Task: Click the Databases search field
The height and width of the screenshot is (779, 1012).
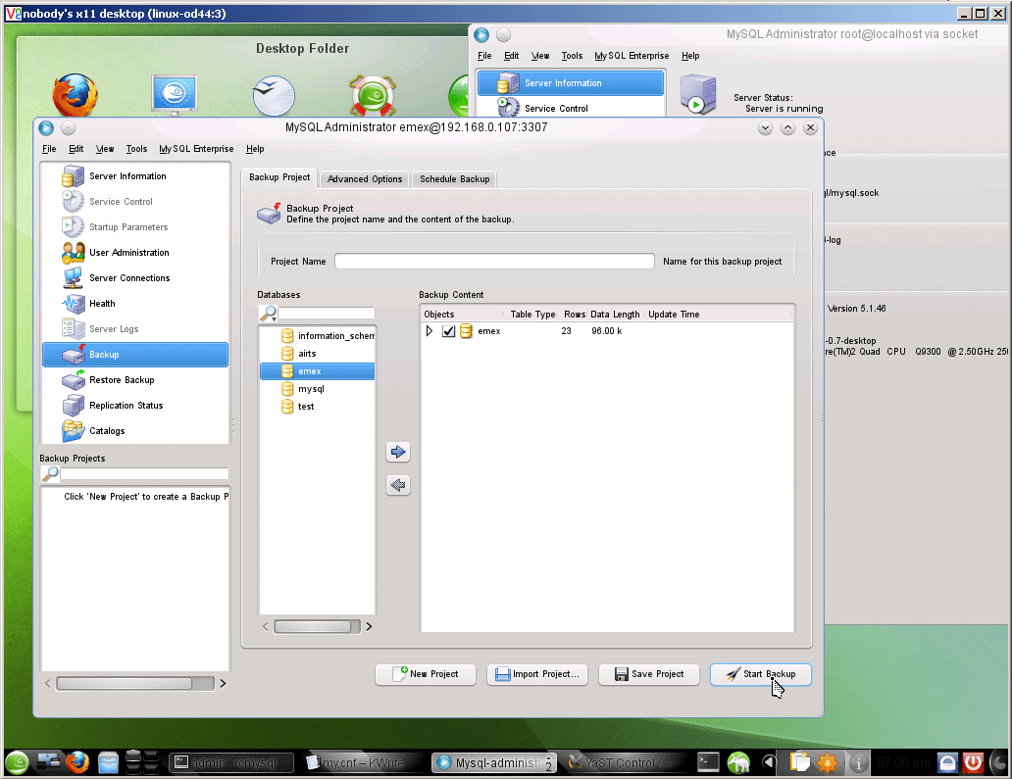Action: [327, 314]
